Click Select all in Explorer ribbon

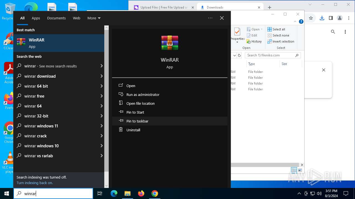coord(276,29)
